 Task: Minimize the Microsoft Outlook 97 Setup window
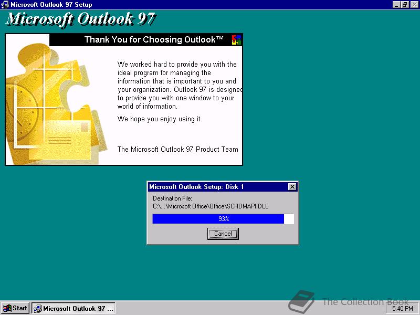click(397, 5)
